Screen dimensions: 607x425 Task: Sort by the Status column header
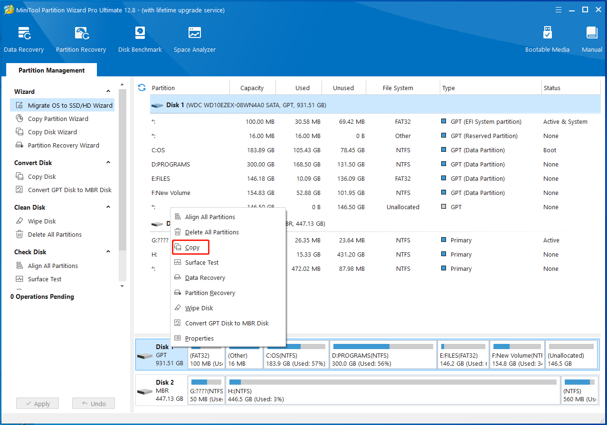[x=571, y=88]
